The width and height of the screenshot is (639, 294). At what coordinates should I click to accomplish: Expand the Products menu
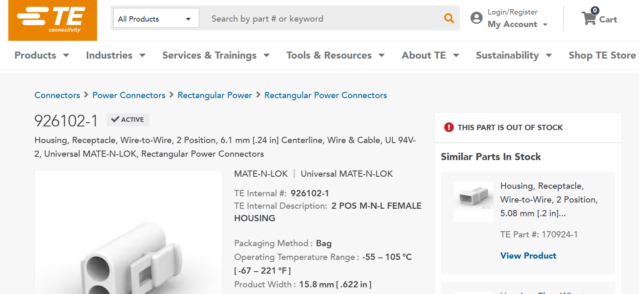pos(42,55)
